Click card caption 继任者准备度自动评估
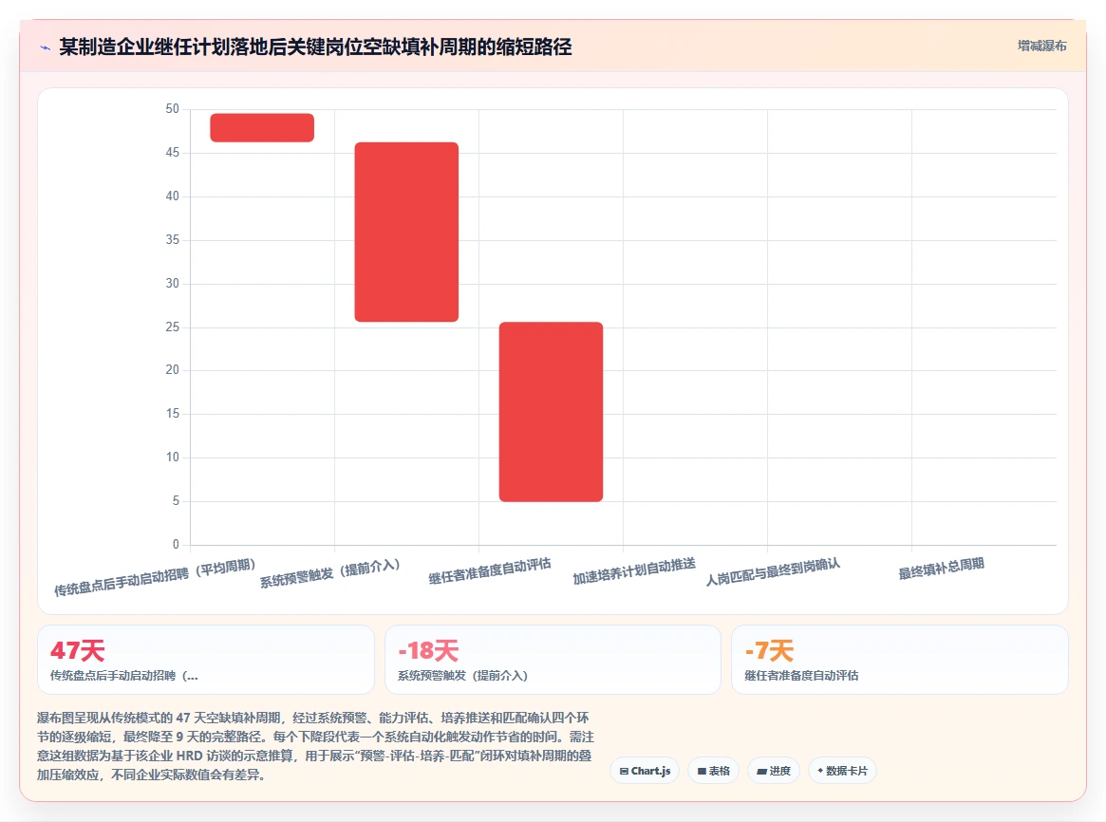Viewport: 1106px width, 822px height. (x=801, y=676)
